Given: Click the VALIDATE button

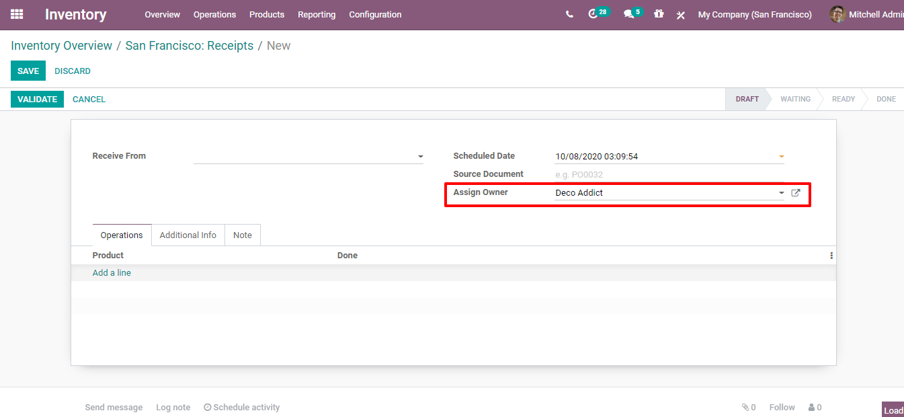Looking at the screenshot, I should point(37,99).
